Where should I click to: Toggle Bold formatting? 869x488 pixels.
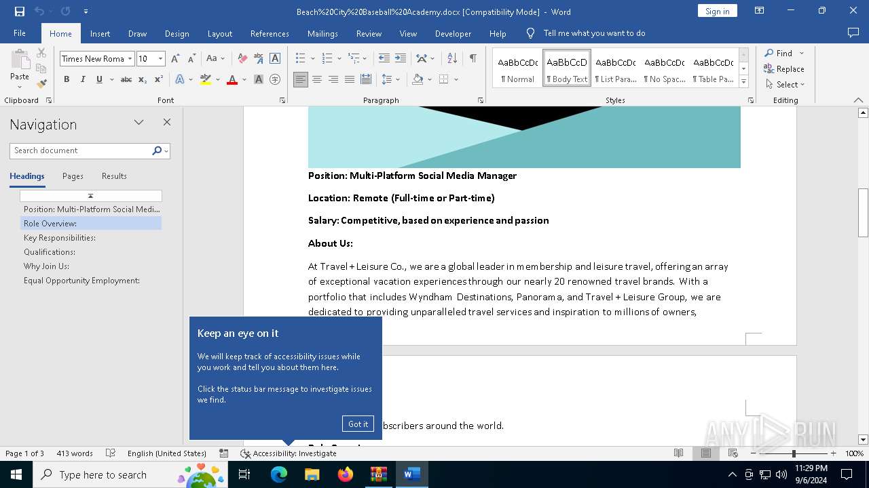coord(67,79)
